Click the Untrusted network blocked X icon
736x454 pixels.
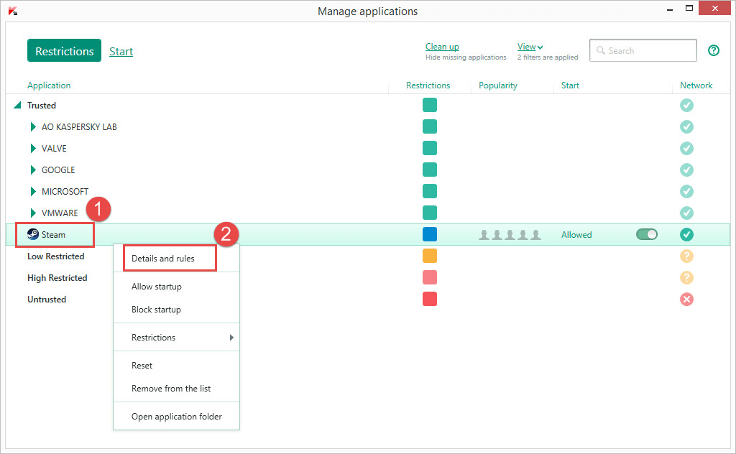pyautogui.click(x=686, y=299)
